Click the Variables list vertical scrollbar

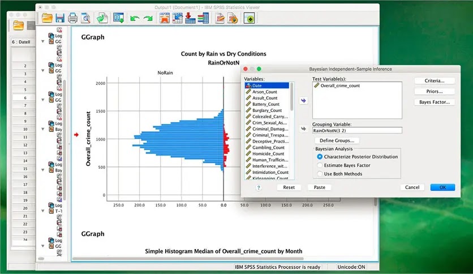292,97
